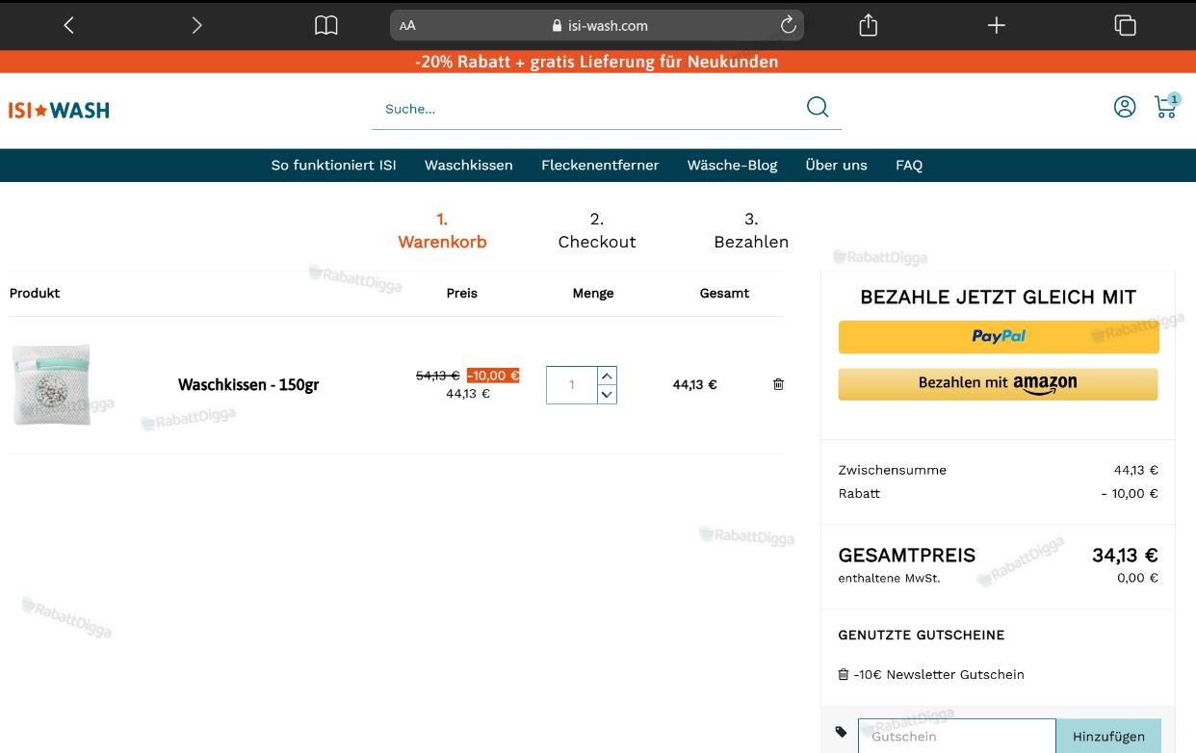Open a new tab with plus icon
Screen dimensions: 1196x753
coord(997,26)
